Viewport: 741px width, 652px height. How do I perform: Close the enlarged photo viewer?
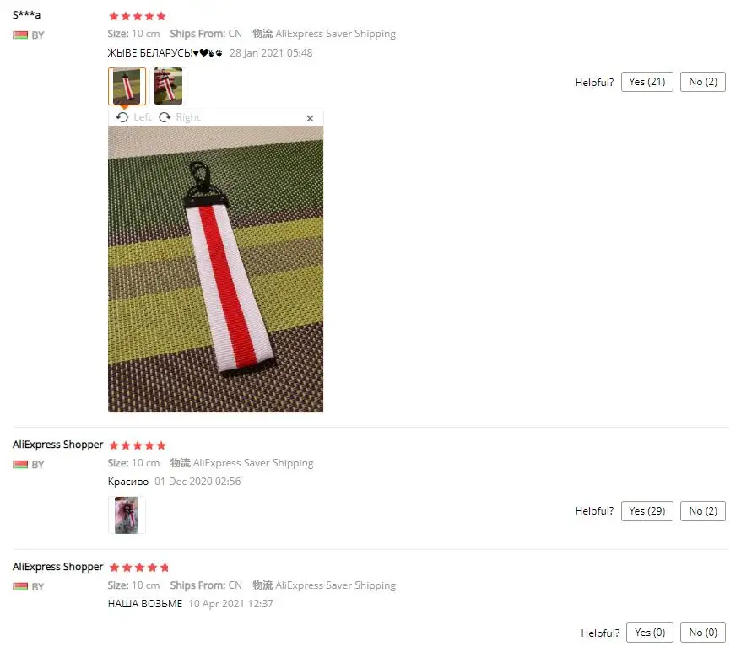[310, 118]
